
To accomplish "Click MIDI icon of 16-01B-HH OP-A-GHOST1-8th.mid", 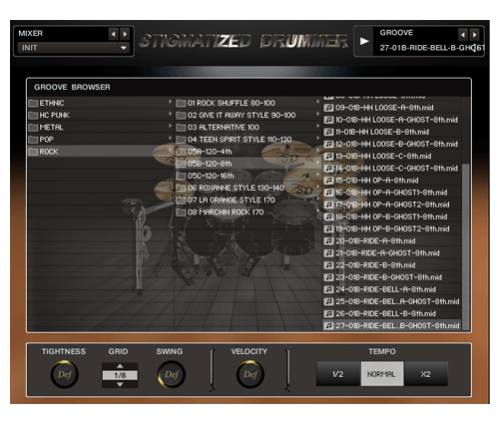I will coord(328,193).
